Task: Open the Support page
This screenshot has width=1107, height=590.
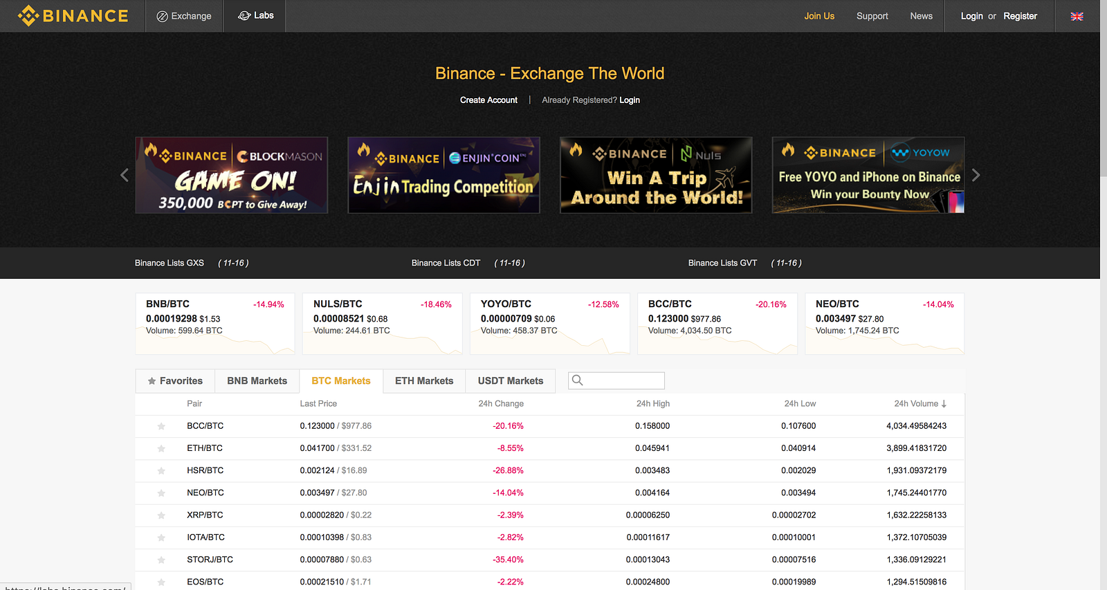Action: point(872,16)
